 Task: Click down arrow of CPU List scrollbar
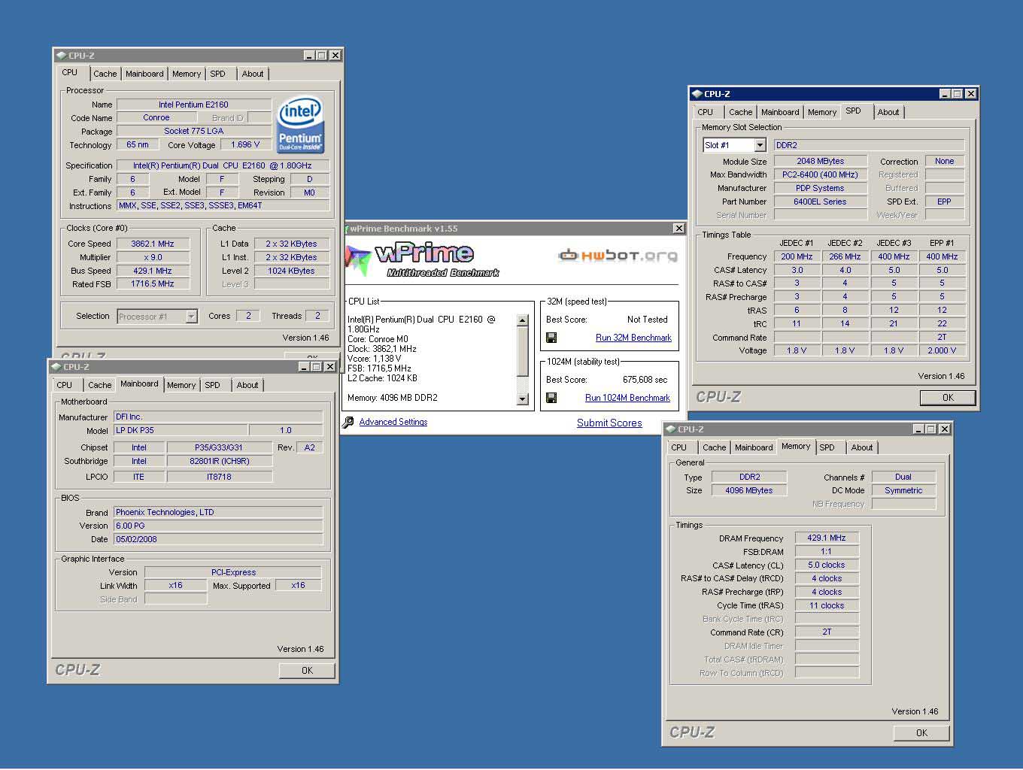coord(523,399)
